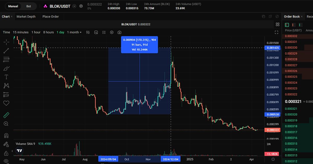
Task: Show only asks in order book
Action: point(294,25)
